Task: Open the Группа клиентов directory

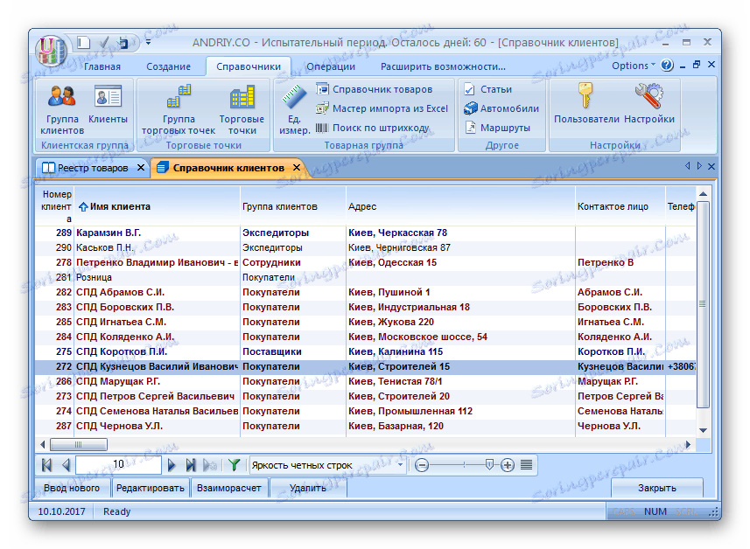Action: [62, 110]
